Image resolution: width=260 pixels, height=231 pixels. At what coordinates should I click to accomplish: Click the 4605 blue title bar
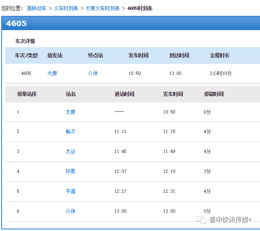pyautogui.click(x=130, y=24)
